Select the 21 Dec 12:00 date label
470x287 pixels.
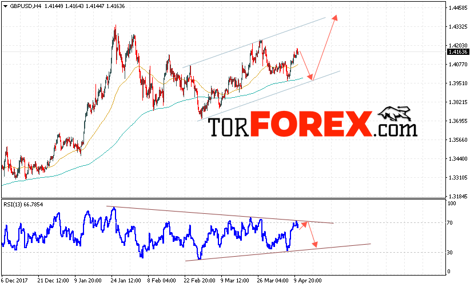point(53,281)
